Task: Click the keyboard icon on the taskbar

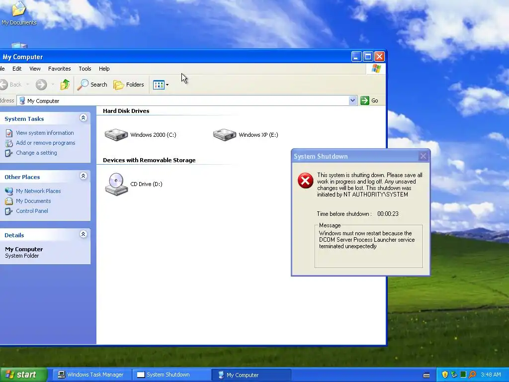Action: click(x=427, y=375)
